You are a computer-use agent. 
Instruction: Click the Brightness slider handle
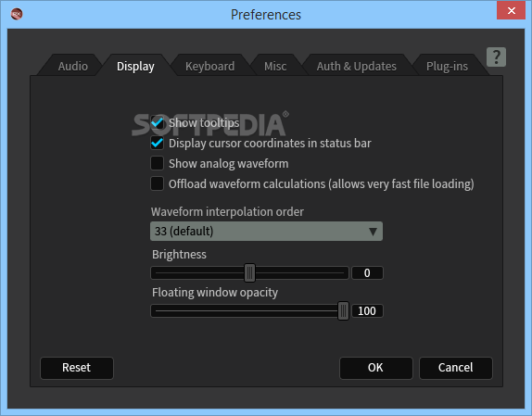pyautogui.click(x=249, y=273)
